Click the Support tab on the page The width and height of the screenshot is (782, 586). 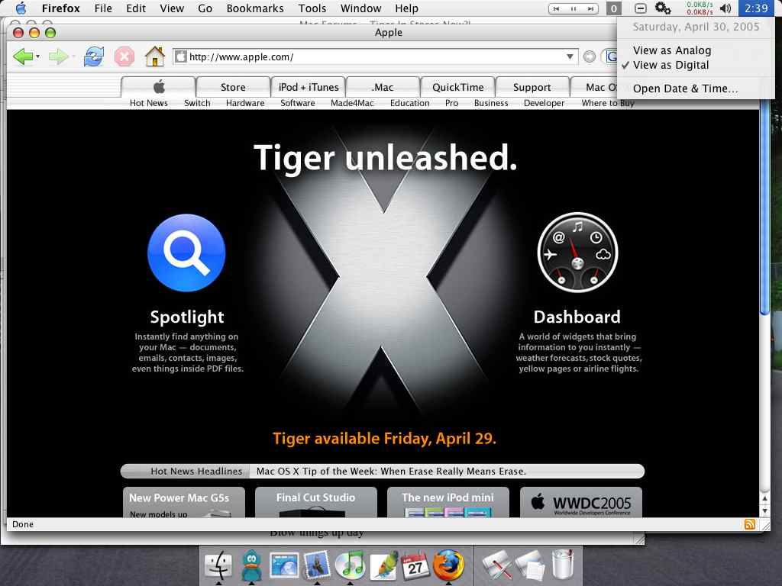(532, 87)
